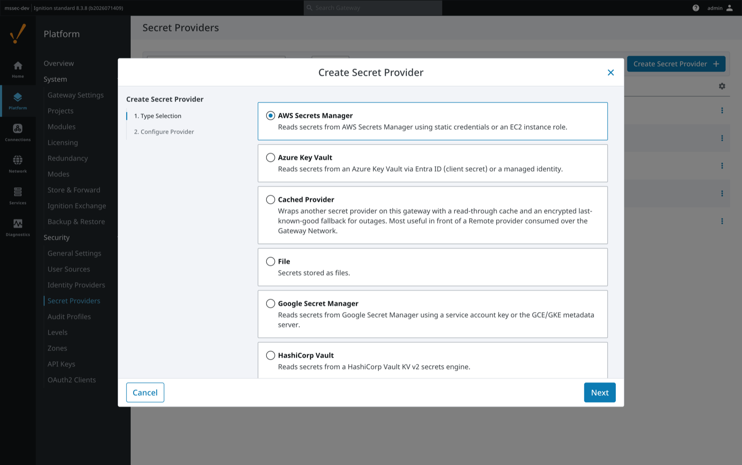Click the Search Gateway field
742x465 pixels.
tap(373, 8)
